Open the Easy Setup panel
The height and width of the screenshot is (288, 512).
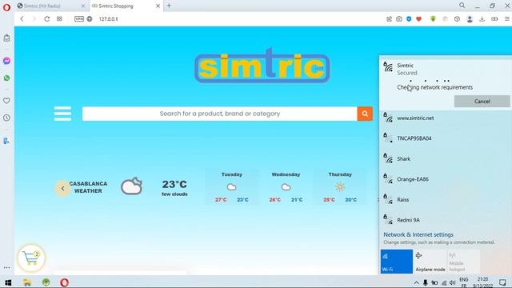point(507,19)
